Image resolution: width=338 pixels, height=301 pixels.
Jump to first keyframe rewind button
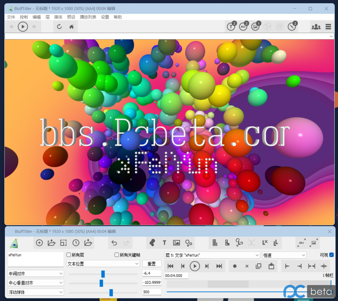point(170,266)
